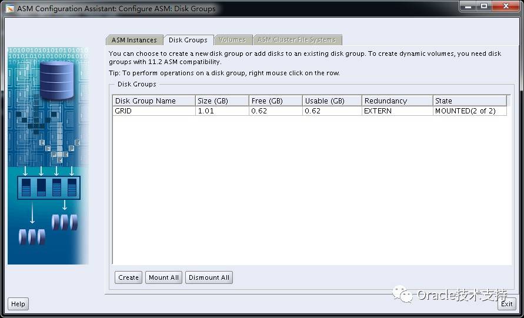Image resolution: width=524 pixels, height=318 pixels.
Task: Click the ASM window title bar icon
Action: [9, 8]
